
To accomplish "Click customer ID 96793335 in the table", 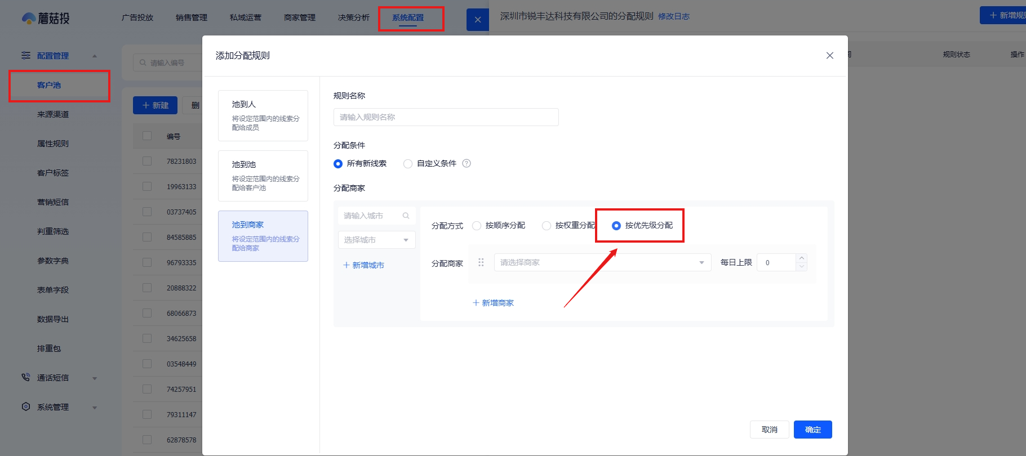I will click(181, 263).
